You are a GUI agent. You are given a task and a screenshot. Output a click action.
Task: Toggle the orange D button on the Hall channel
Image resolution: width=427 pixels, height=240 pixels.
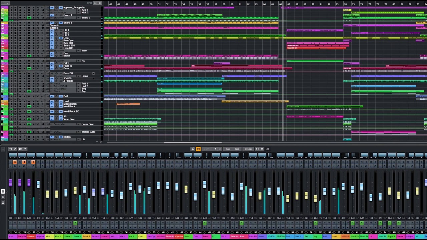pos(15,162)
